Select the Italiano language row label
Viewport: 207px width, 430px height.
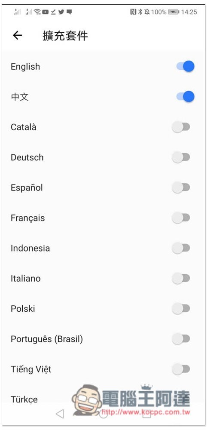pyautogui.click(x=25, y=278)
